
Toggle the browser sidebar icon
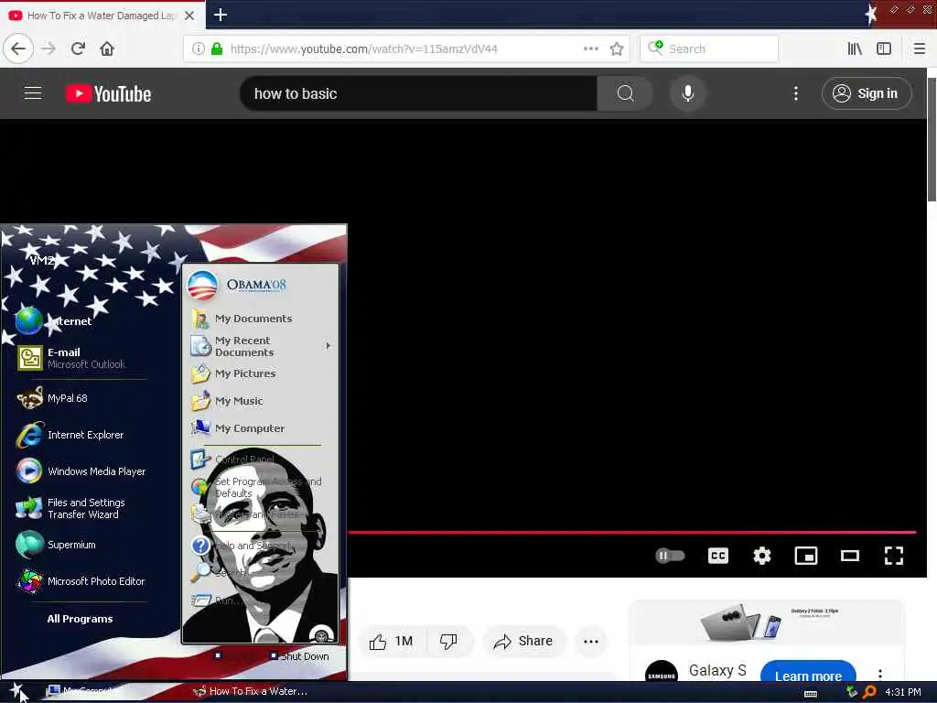tap(884, 49)
